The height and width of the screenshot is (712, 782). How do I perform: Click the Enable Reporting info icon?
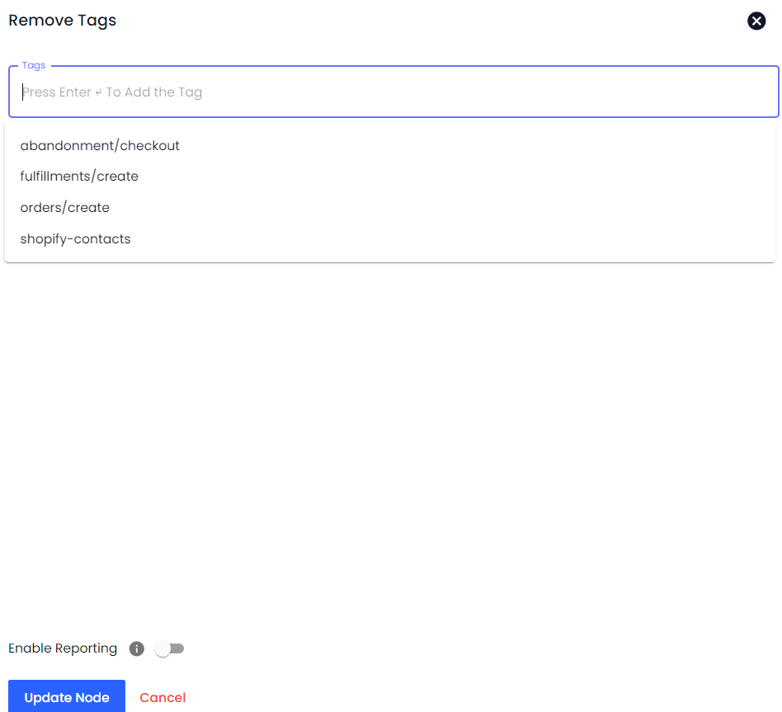click(137, 648)
